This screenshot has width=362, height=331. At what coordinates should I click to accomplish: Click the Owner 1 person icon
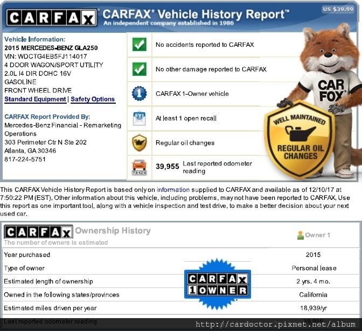301,235
